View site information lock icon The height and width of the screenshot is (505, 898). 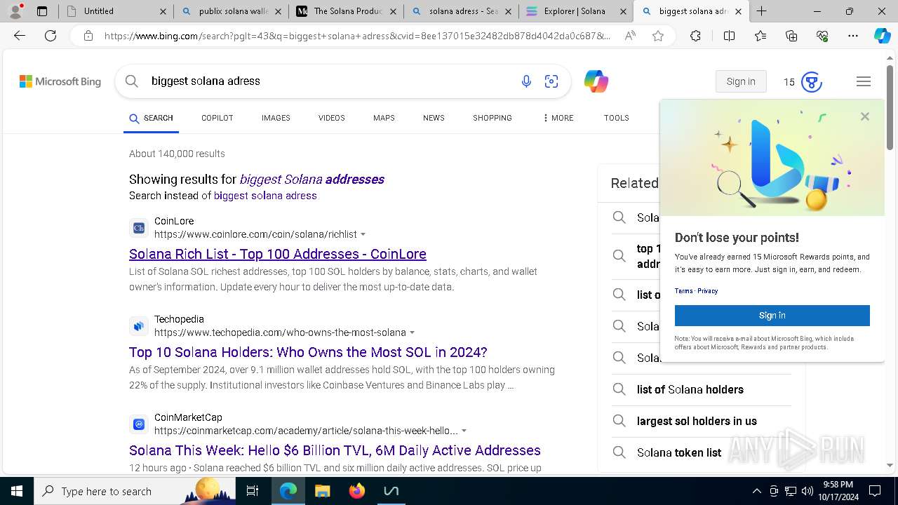(88, 36)
